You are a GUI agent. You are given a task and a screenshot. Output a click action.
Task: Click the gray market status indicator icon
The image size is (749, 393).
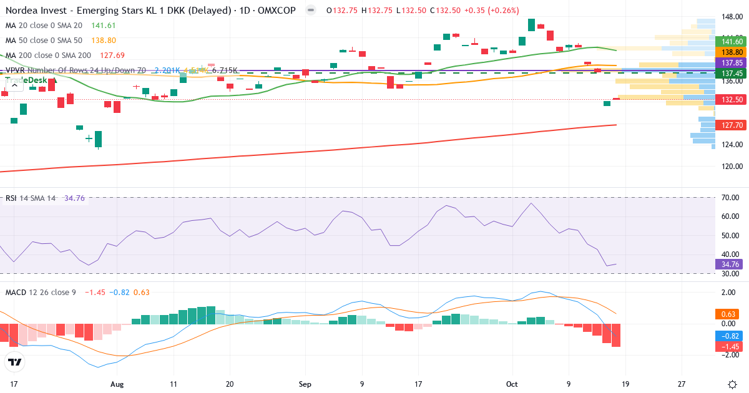[x=310, y=11]
